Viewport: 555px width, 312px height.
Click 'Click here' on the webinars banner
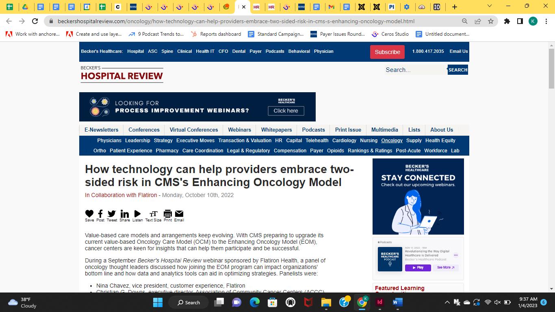tap(286, 111)
